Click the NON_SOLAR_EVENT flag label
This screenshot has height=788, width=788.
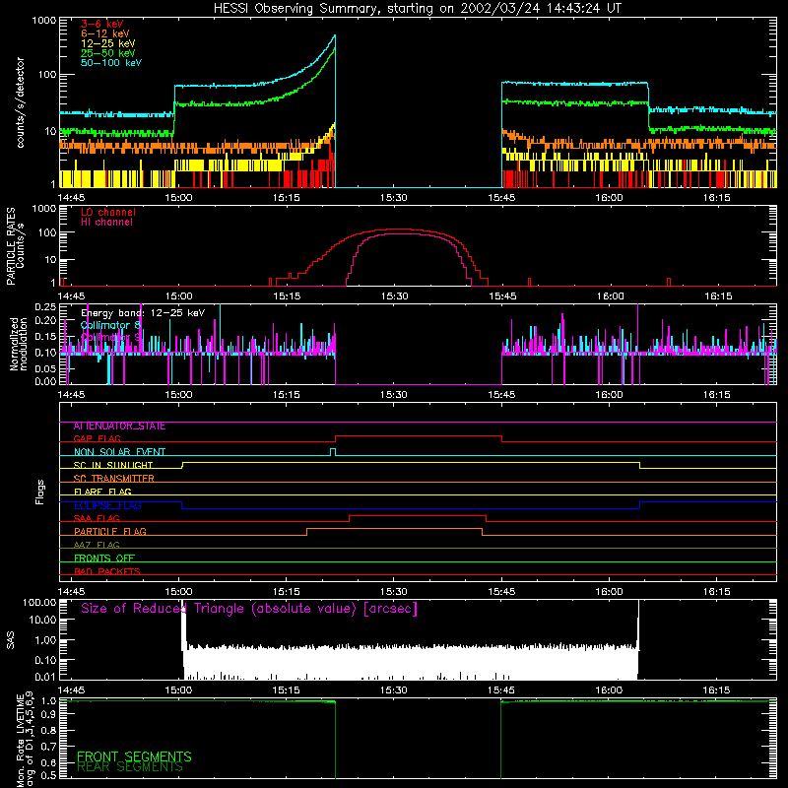click(x=119, y=452)
